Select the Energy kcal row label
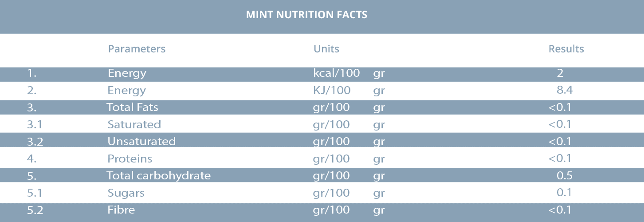The width and height of the screenshot is (644, 222). 127,74
